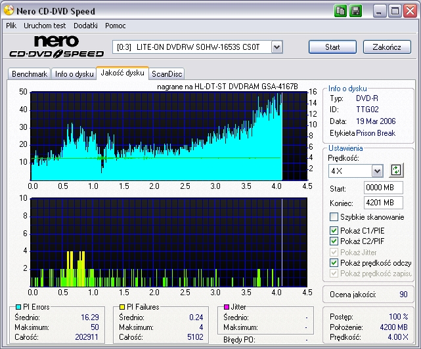The image size is (421, 349).
Task: Click the Start button
Action: coord(333,47)
